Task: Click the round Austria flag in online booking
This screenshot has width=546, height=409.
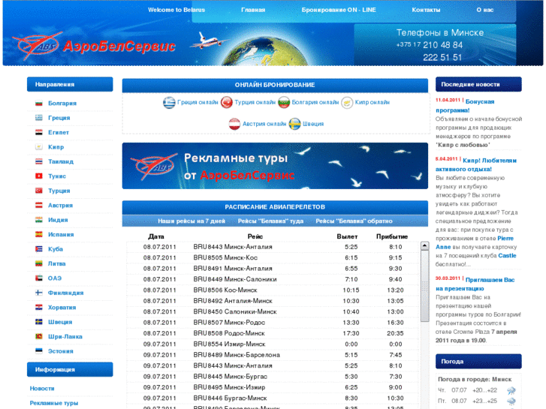Action: [x=234, y=125]
